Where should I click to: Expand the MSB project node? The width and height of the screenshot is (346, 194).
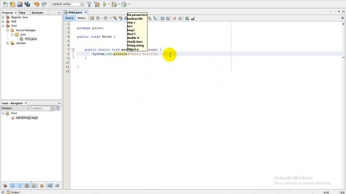coord(3,22)
